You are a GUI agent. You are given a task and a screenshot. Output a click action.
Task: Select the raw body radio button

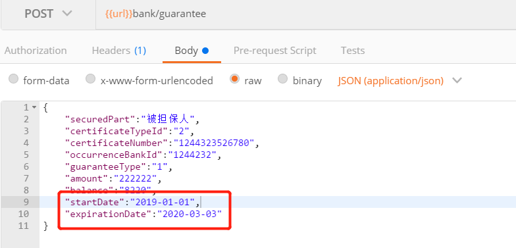[234, 79]
